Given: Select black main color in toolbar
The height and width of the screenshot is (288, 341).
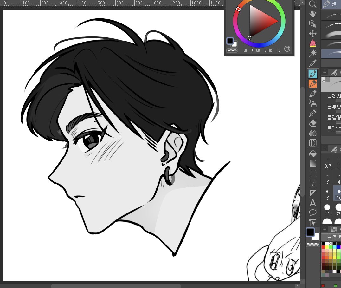Looking at the screenshot, I should coord(310,232).
